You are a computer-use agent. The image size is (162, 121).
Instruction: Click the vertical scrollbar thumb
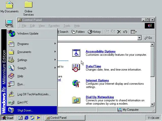(152, 61)
